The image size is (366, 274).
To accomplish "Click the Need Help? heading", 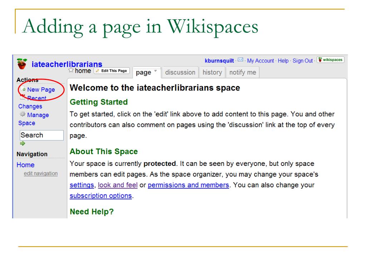I will (x=91, y=212).
